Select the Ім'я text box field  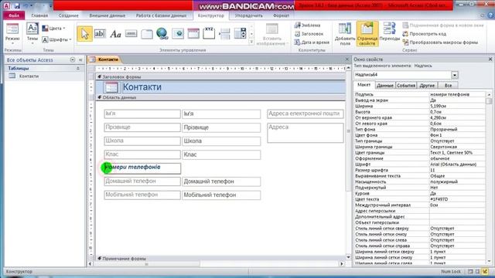tap(221, 114)
